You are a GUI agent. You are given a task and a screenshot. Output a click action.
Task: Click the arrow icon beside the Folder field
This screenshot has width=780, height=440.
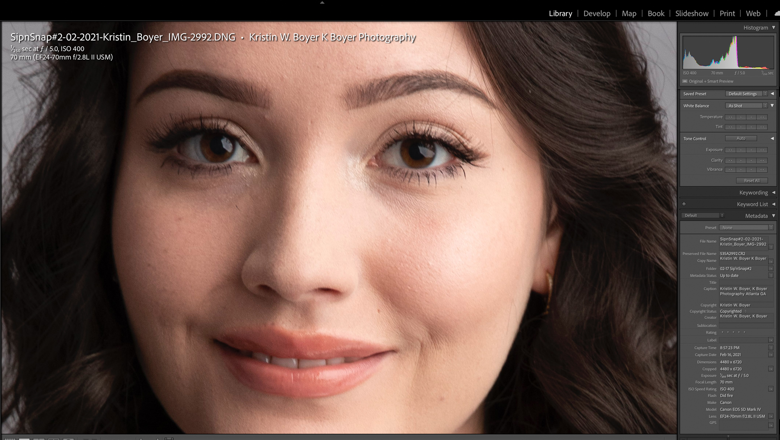771,269
